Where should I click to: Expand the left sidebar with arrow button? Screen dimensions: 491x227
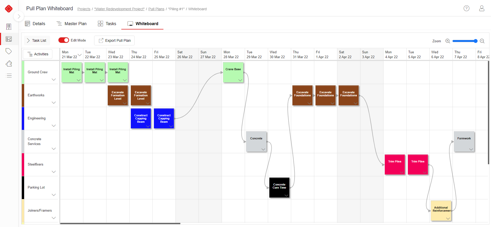coord(19,16)
